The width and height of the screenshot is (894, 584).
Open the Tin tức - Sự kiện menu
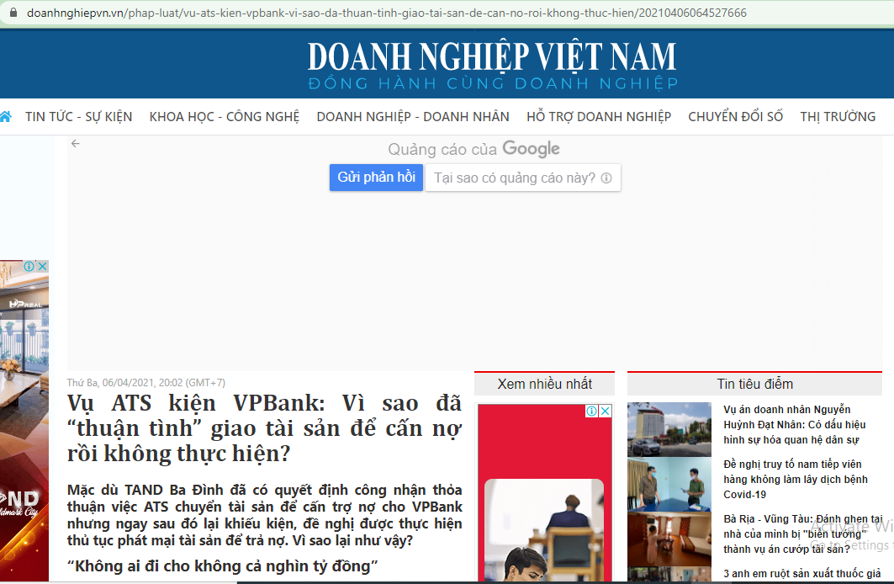click(x=79, y=116)
